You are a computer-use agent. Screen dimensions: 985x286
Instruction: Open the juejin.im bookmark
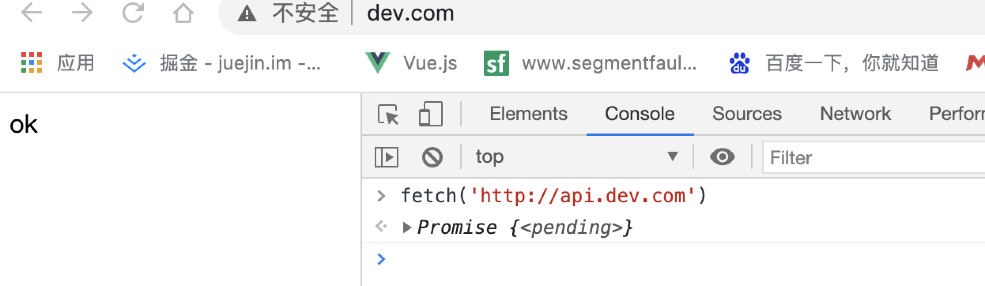click(x=221, y=63)
